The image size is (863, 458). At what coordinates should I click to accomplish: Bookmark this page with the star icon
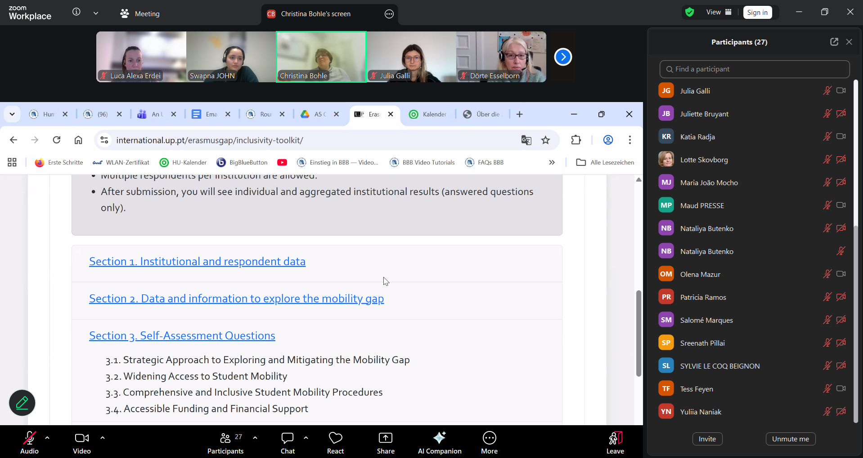click(546, 140)
